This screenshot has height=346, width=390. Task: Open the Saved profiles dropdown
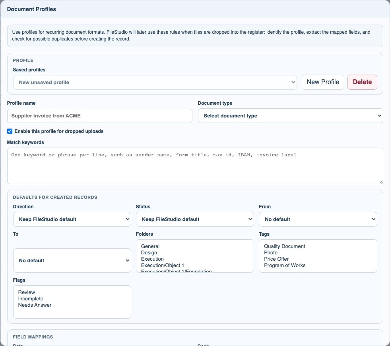click(x=155, y=82)
